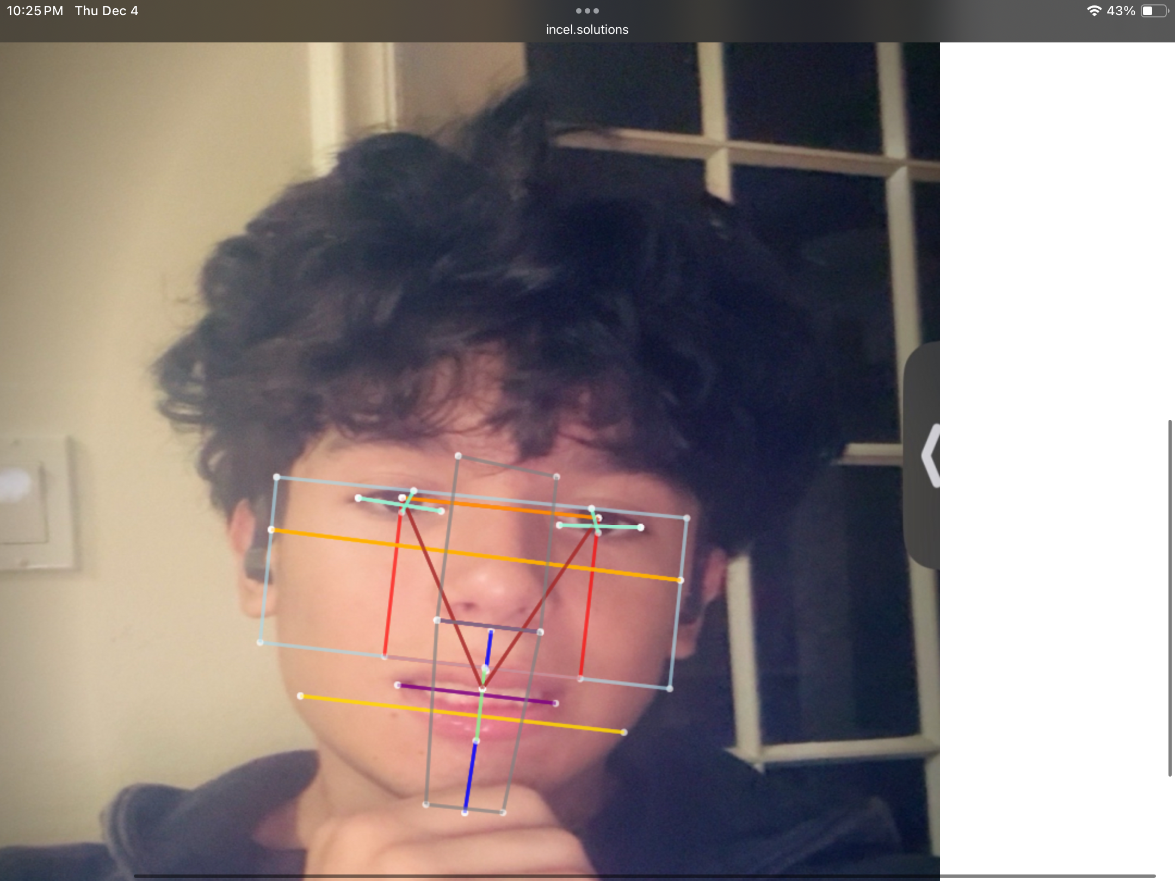Select right endpoint of purple mouth line
The width and height of the screenshot is (1175, 881).
pos(555,704)
